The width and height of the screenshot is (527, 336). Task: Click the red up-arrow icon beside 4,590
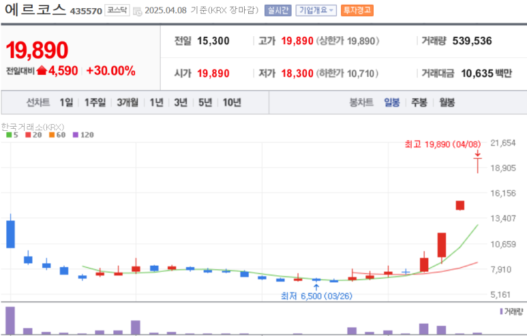click(x=42, y=71)
